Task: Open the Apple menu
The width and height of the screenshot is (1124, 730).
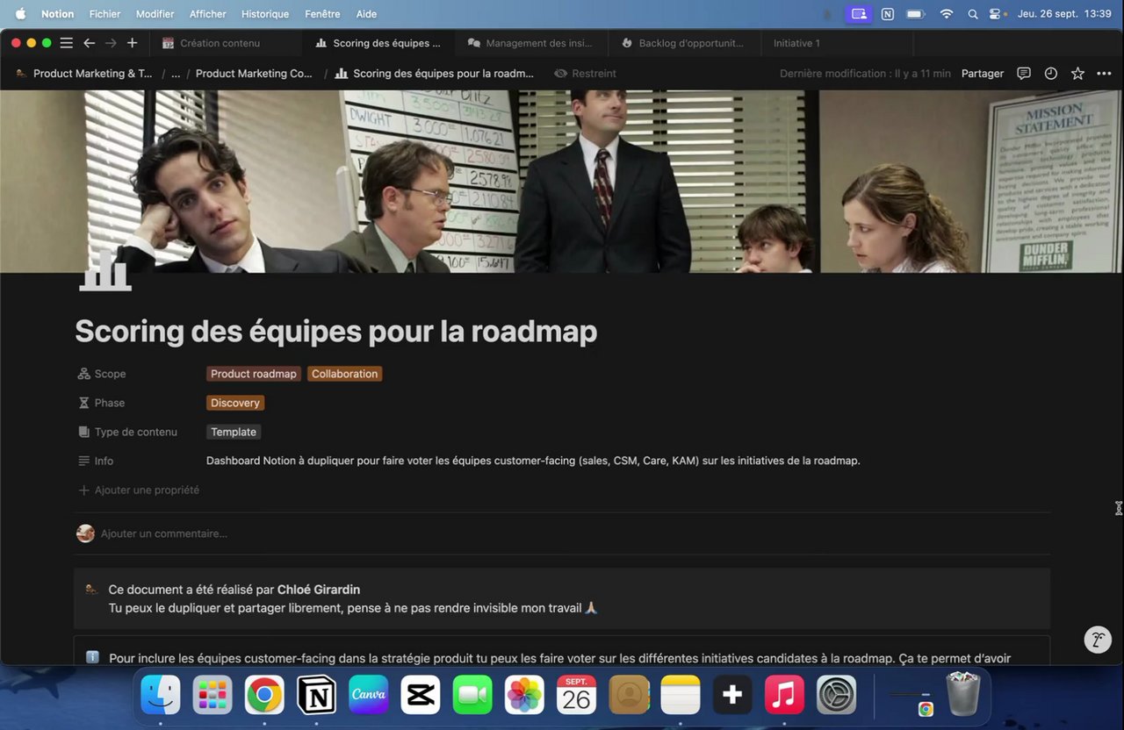Action: point(20,14)
